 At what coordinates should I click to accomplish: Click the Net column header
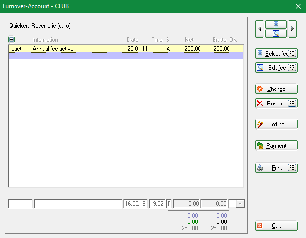[x=189, y=40]
